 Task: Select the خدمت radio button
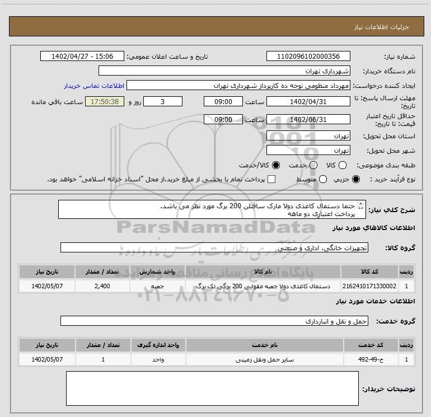[313, 165]
